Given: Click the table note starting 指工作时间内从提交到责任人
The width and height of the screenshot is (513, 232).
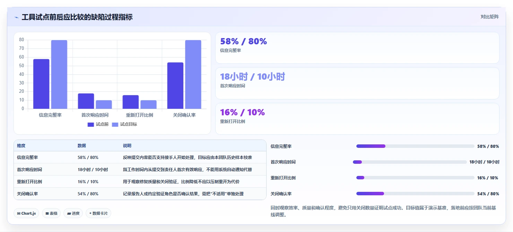Looking at the screenshot, I should click(x=188, y=170).
